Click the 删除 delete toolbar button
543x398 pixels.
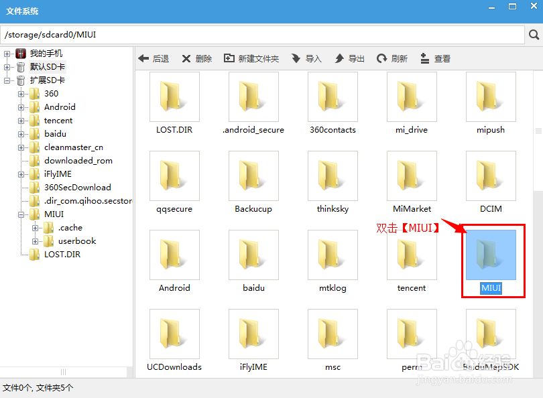coord(196,58)
